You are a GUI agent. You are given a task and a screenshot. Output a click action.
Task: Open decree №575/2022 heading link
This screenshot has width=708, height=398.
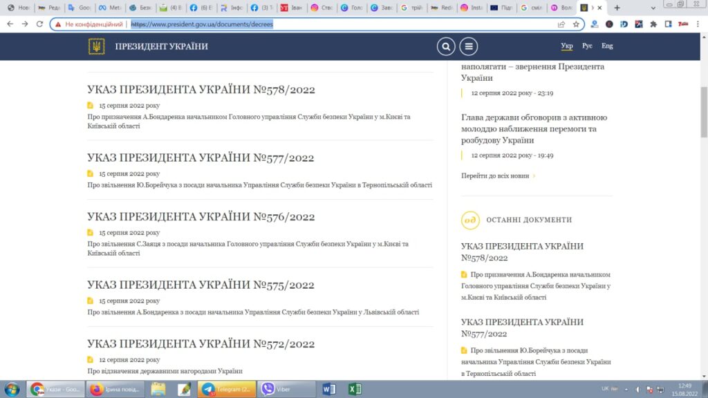(201, 285)
